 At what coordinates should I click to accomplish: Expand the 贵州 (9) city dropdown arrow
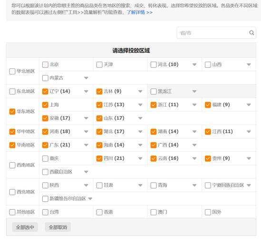[x=249, y=158]
